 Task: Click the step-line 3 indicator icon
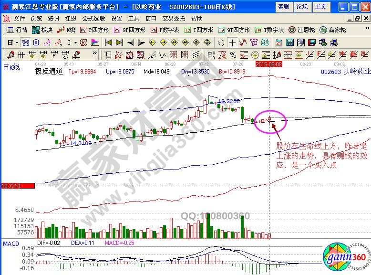(x=47, y=43)
